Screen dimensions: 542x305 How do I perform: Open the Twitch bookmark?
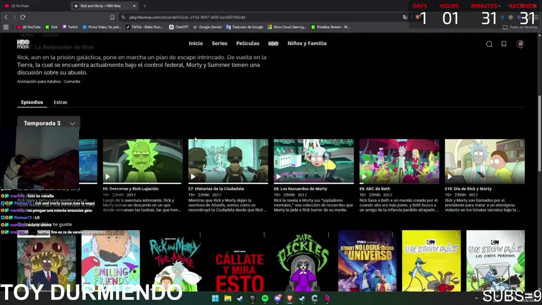coord(70,27)
